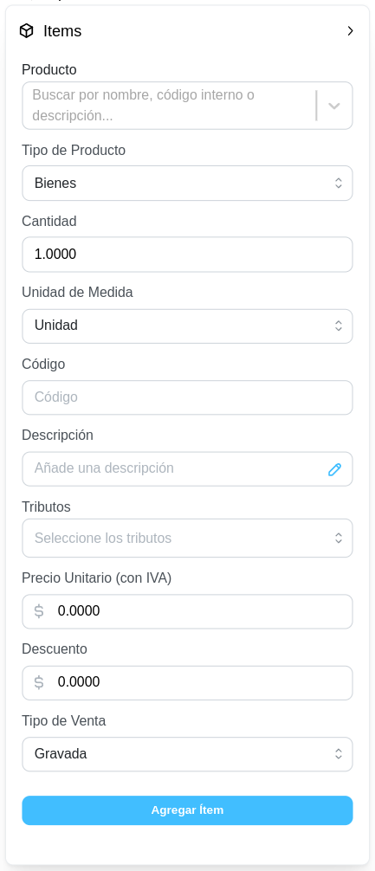Click the Agregar Ítem button
The height and width of the screenshot is (871, 375).
tap(187, 810)
